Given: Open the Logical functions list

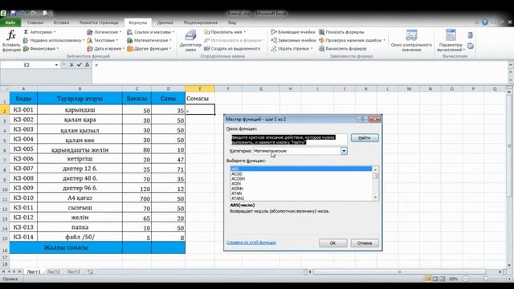Looking at the screenshot, I should [104, 32].
